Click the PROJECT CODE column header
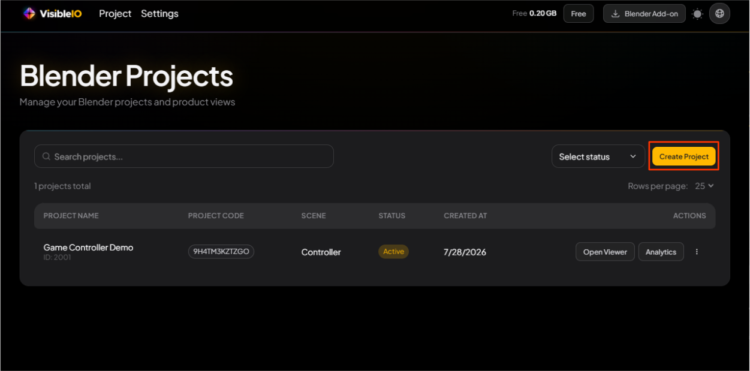The height and width of the screenshot is (371, 750). [x=216, y=216]
